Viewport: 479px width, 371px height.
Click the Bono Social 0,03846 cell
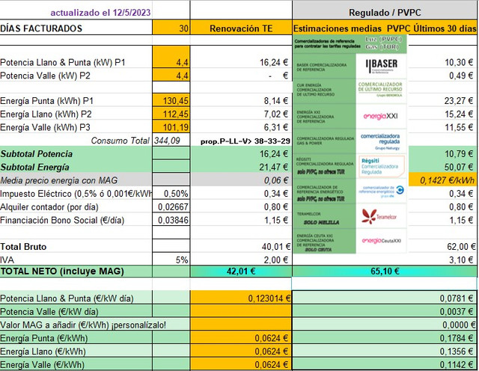pyautogui.click(x=171, y=220)
